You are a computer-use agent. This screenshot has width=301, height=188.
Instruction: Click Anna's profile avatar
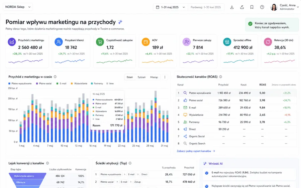click(x=274, y=7)
